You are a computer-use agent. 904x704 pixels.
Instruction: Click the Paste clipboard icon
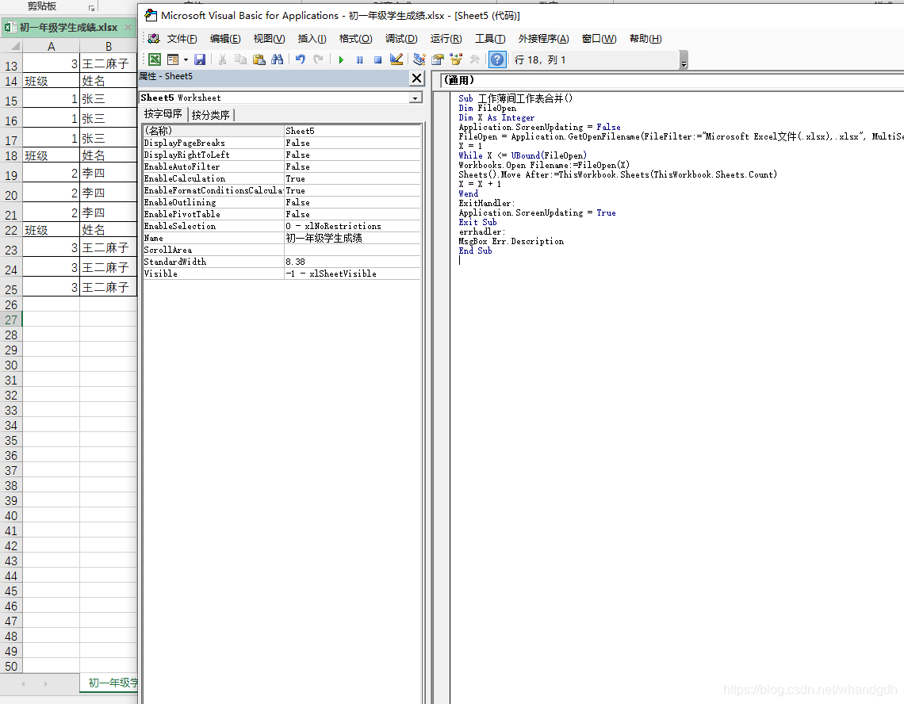click(x=259, y=59)
